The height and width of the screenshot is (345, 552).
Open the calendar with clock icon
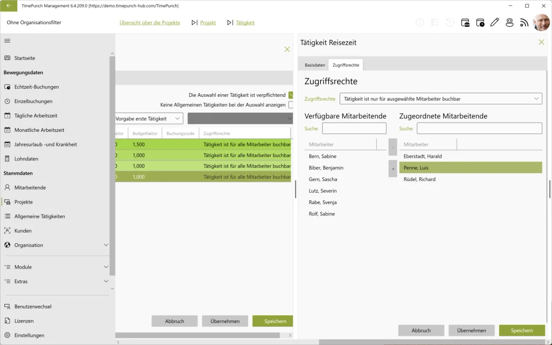pos(480,23)
